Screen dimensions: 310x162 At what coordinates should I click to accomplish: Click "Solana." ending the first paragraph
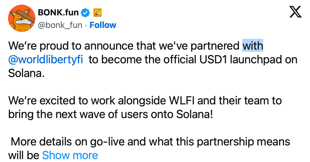click(27, 73)
